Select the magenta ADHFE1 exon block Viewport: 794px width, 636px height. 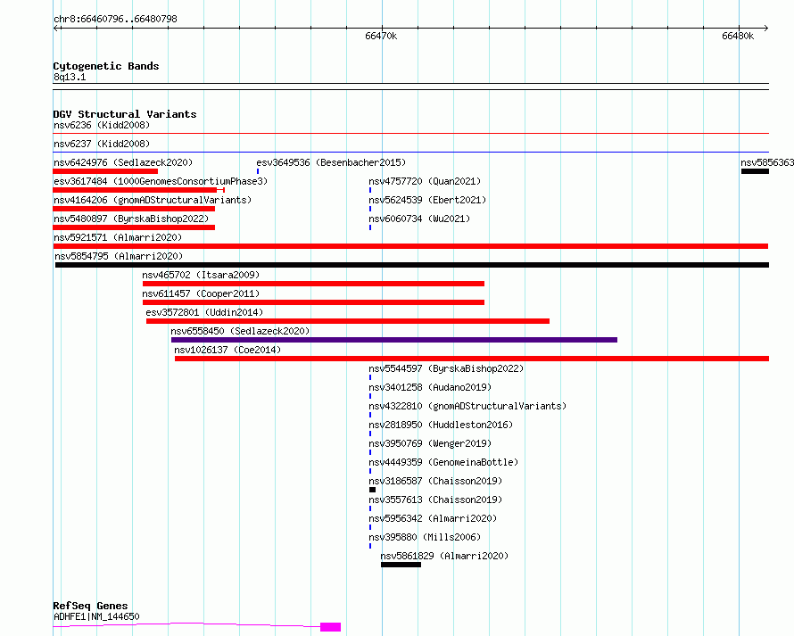pos(331,627)
